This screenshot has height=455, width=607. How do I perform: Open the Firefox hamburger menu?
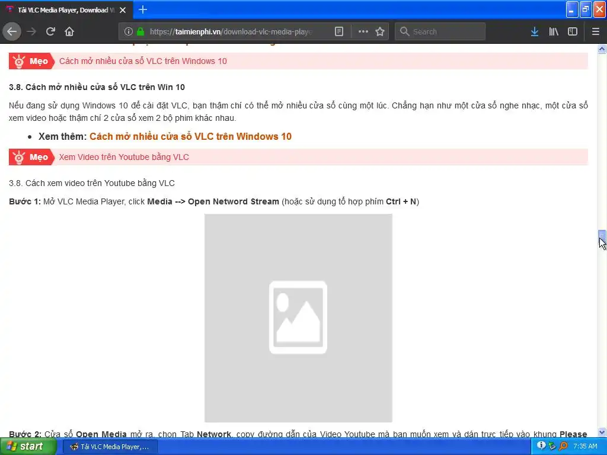pyautogui.click(x=596, y=32)
